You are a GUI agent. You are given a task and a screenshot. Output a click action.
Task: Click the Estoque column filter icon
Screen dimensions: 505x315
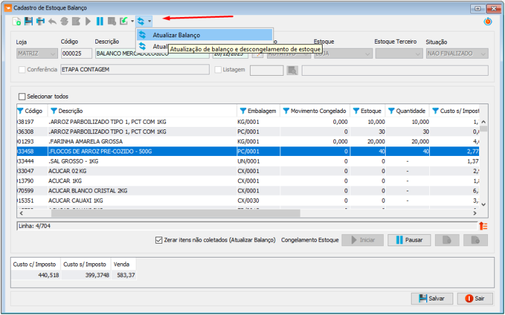(356, 111)
